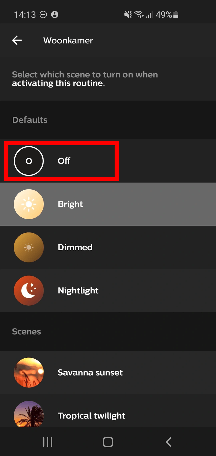Choose the Bright scene label
The image size is (216, 456).
tap(70, 204)
